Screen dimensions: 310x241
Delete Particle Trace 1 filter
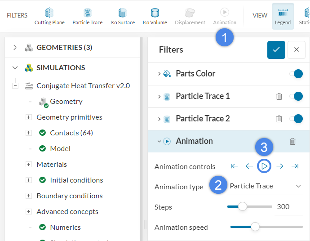coord(279,96)
